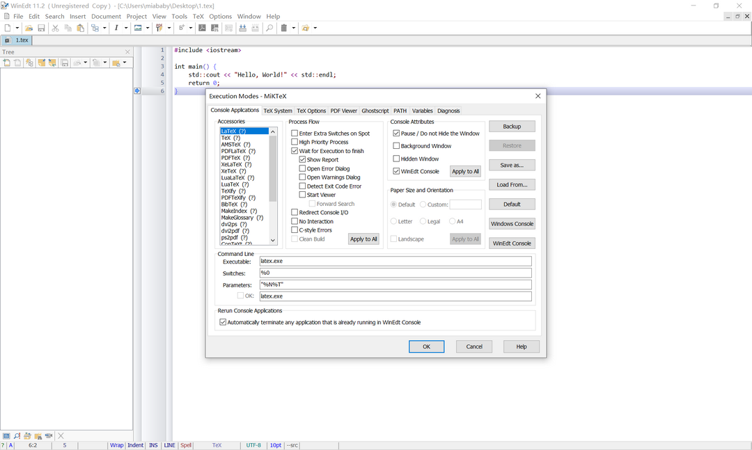
Task: Toggle the WinEdt Console checkbox
Action: 396,171
